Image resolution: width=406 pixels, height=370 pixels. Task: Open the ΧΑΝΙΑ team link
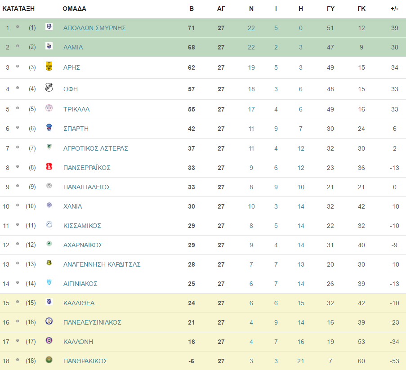(x=72, y=206)
